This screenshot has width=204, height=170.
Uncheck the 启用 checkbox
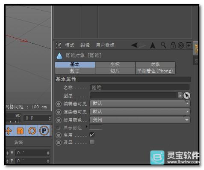(x=92, y=134)
